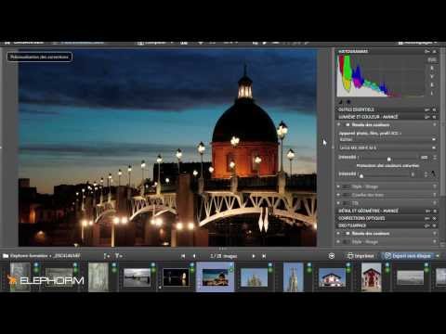The width and height of the screenshot is (446, 334).
Task: Toggle the TSL correction
Action: pos(346,203)
